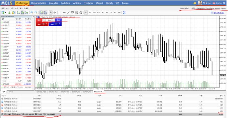Click the blue BUY button
228x118 pixels.
click(x=58, y=20)
